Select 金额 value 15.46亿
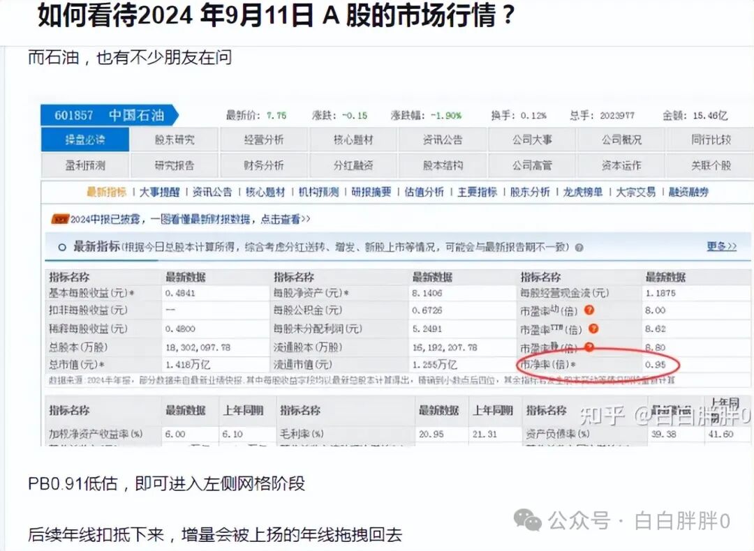This screenshot has width=754, height=551. click(x=710, y=116)
